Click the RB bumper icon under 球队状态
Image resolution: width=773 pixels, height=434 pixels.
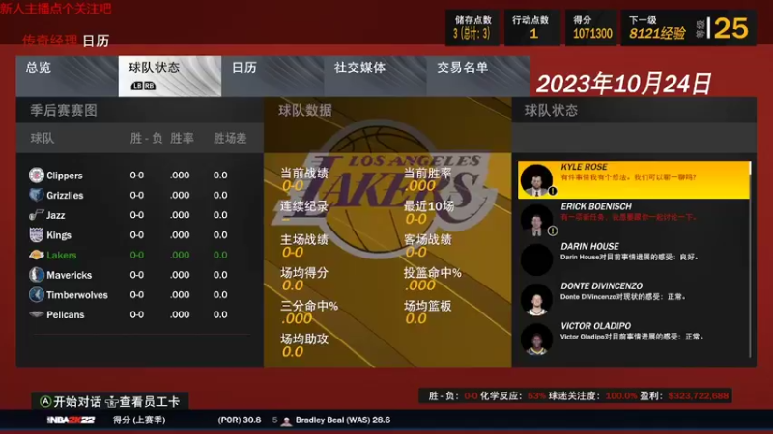[x=150, y=86]
